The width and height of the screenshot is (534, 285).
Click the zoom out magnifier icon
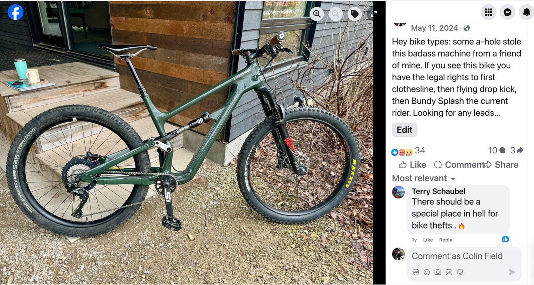click(x=335, y=14)
